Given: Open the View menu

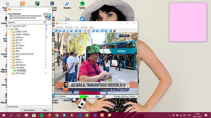Looking at the screenshot, I should (x=76, y=27).
